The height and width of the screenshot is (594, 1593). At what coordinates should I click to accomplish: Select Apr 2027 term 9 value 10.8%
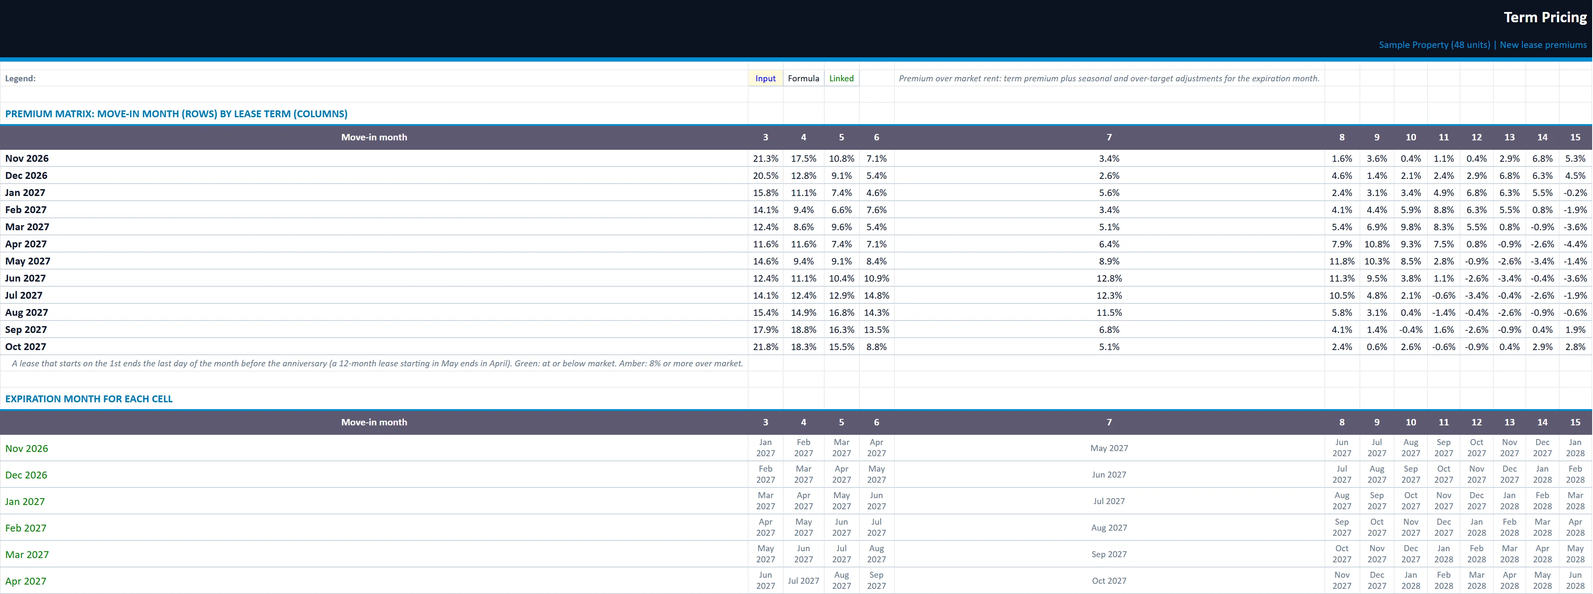pos(1377,244)
